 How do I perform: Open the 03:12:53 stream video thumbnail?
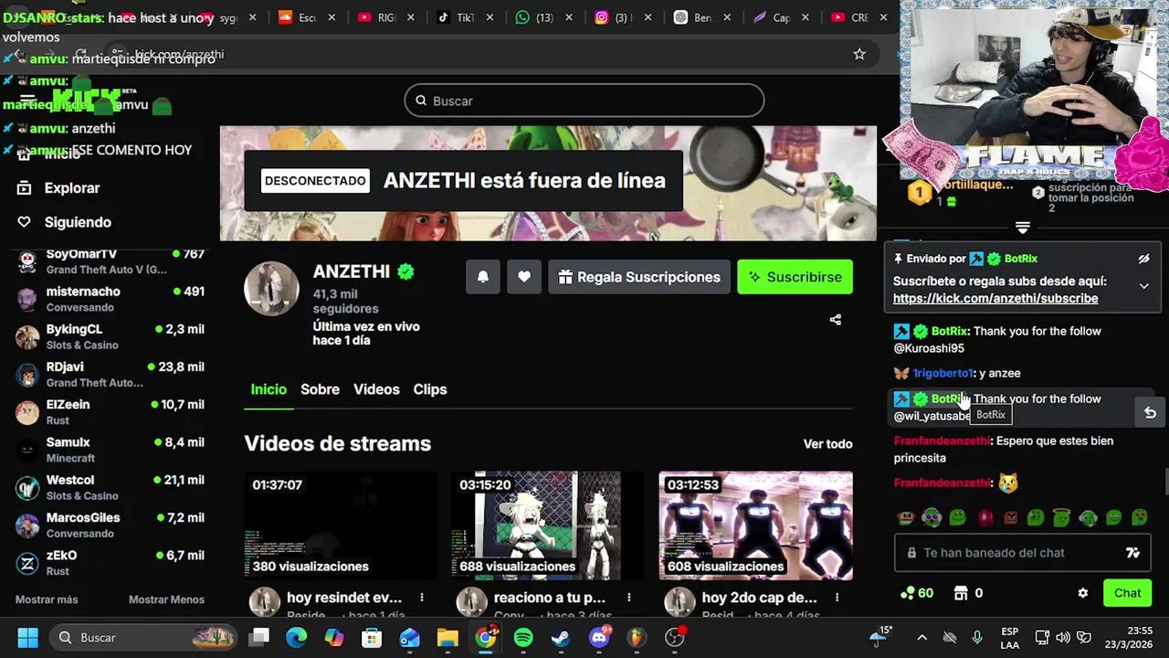[x=755, y=525]
